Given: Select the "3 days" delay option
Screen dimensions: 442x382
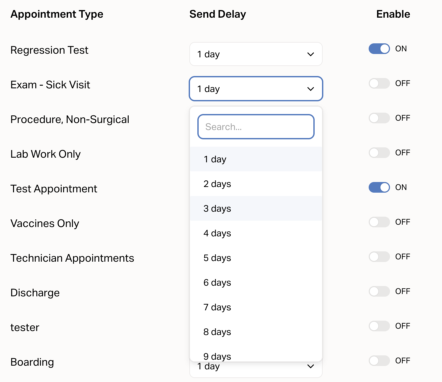Looking at the screenshot, I should [256, 209].
